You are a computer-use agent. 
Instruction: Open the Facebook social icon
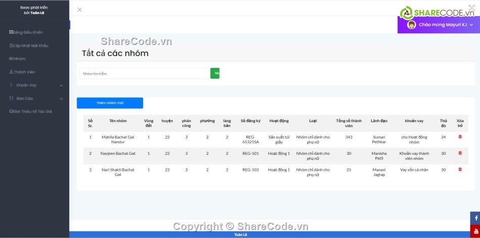475,218
